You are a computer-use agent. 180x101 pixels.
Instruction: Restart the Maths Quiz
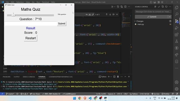[31, 38]
